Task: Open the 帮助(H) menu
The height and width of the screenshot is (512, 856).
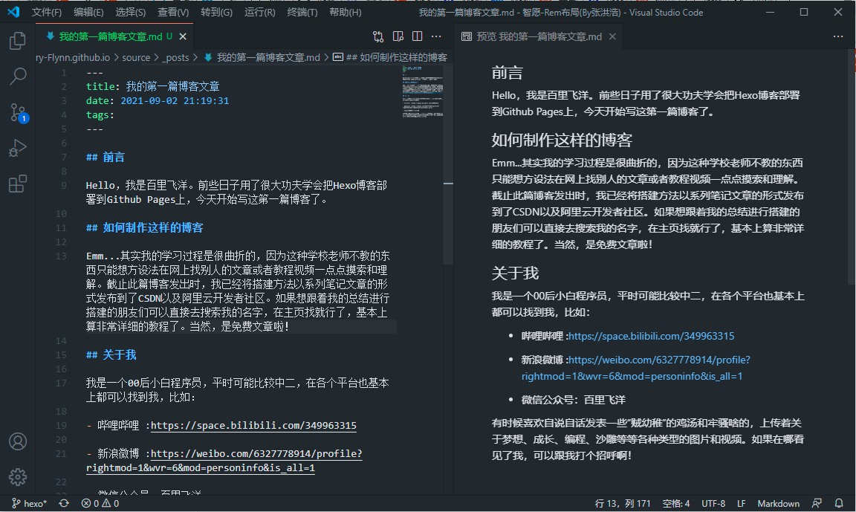Action: (x=345, y=12)
